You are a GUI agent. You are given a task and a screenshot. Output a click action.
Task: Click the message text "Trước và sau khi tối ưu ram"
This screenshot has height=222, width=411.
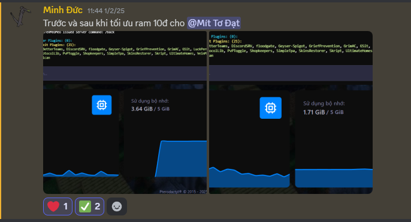(97, 23)
